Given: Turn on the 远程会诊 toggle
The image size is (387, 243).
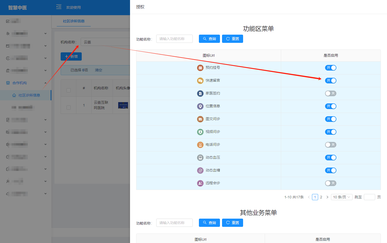Looking at the screenshot, I should pyautogui.click(x=331, y=183).
